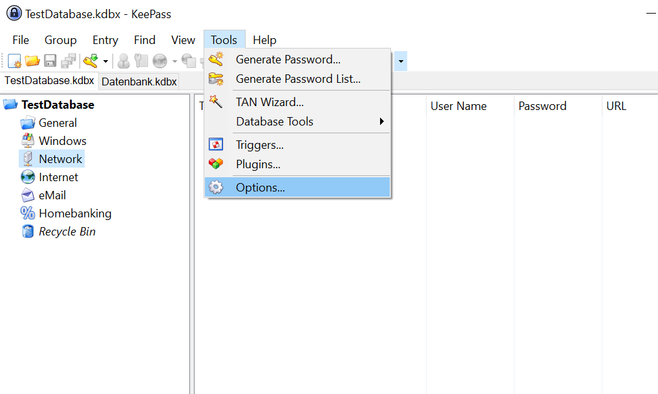Sort by the Password column header
Screen dimensions: 658x394
tap(558, 106)
